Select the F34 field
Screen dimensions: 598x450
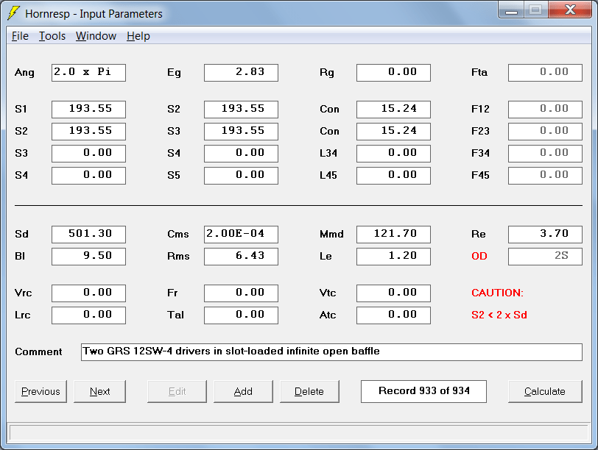tap(546, 154)
